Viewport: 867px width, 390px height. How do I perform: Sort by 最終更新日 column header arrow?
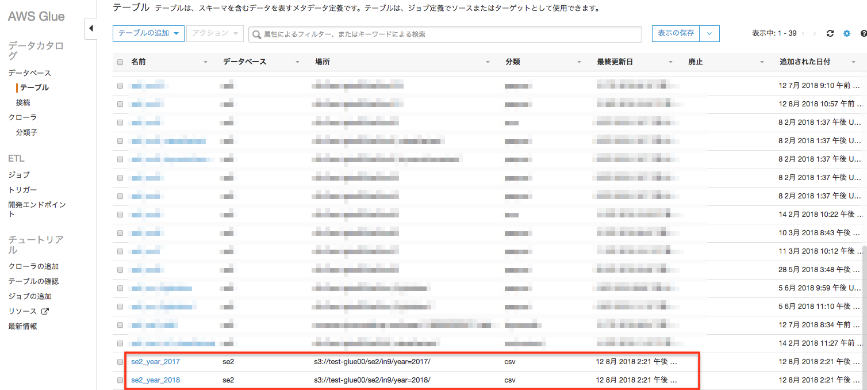tap(670, 62)
